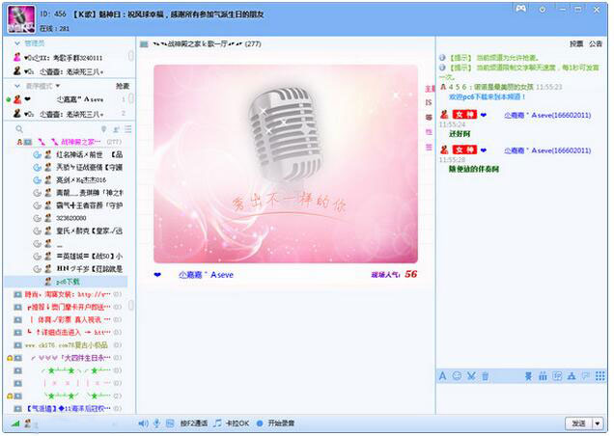Click the 抢麦 grab mic button

(123, 86)
